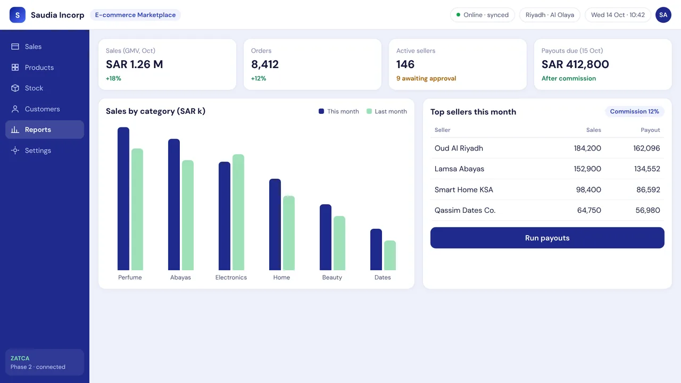Click the Reports bar chart icon
Image resolution: width=681 pixels, height=383 pixels.
15,130
